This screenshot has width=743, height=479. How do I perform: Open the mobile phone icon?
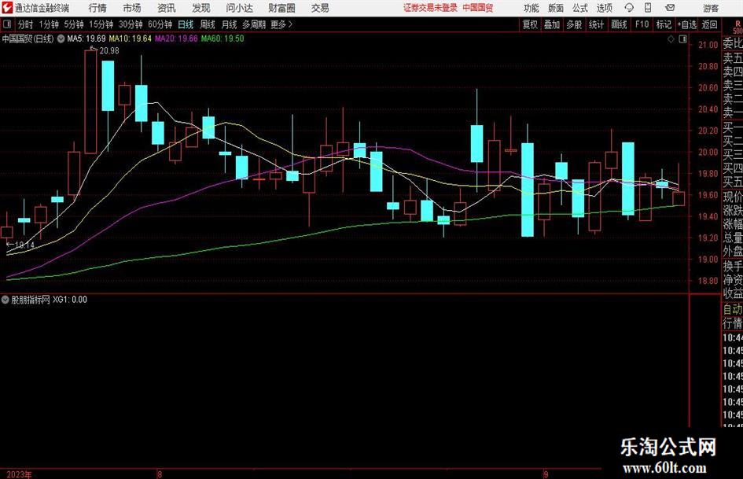[x=648, y=8]
